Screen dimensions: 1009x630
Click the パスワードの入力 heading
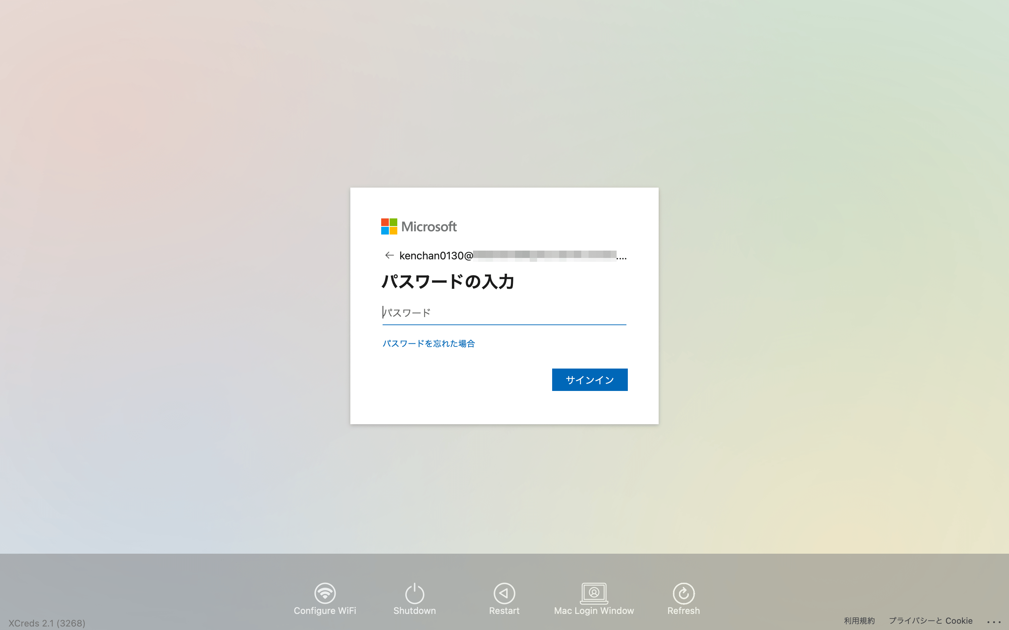[448, 281]
